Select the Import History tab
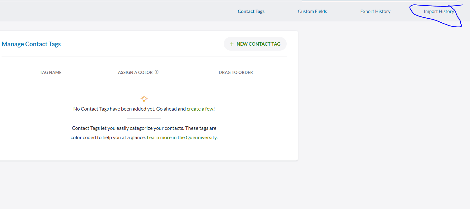This screenshot has width=470, height=209. tap(439, 11)
